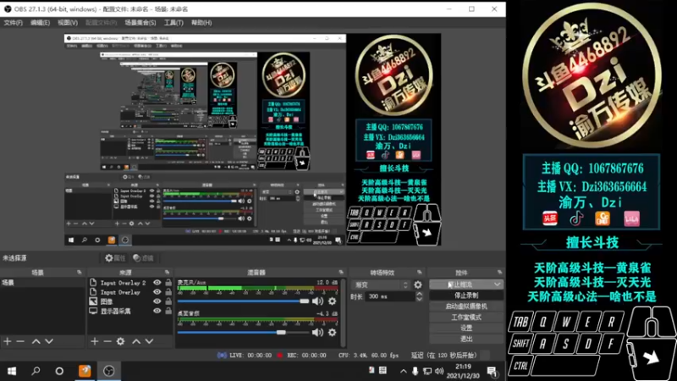Click the mixer panel vertical scrollbar
The height and width of the screenshot is (381, 677).
point(344,312)
